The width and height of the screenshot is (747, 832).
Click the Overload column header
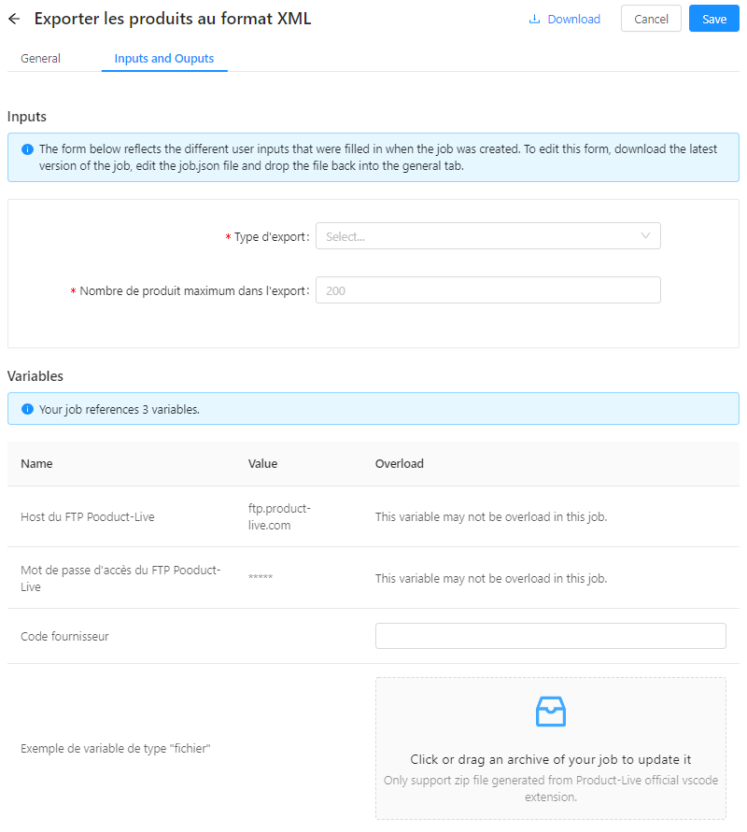coord(399,463)
